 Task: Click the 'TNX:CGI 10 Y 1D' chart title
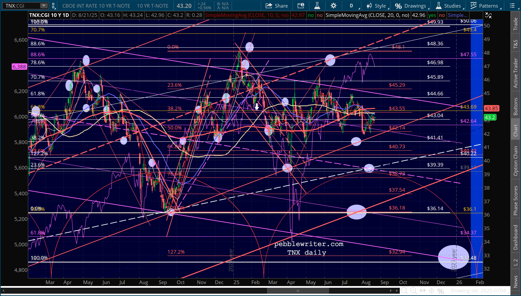(49, 15)
